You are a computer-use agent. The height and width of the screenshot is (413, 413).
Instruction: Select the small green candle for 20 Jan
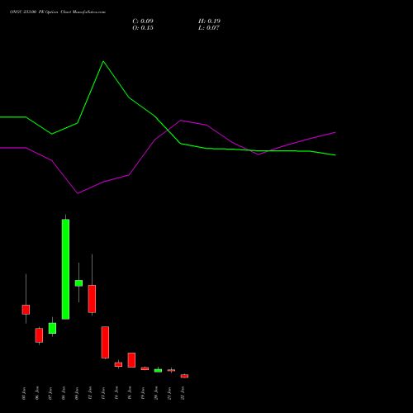click(158, 371)
